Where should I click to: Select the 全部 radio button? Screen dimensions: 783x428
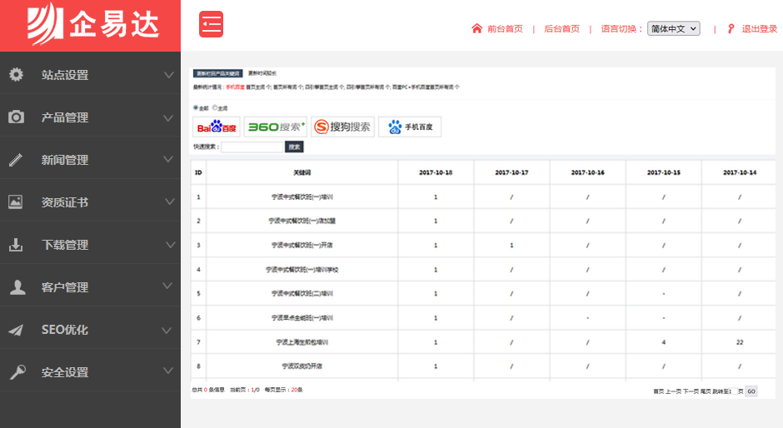[196, 107]
